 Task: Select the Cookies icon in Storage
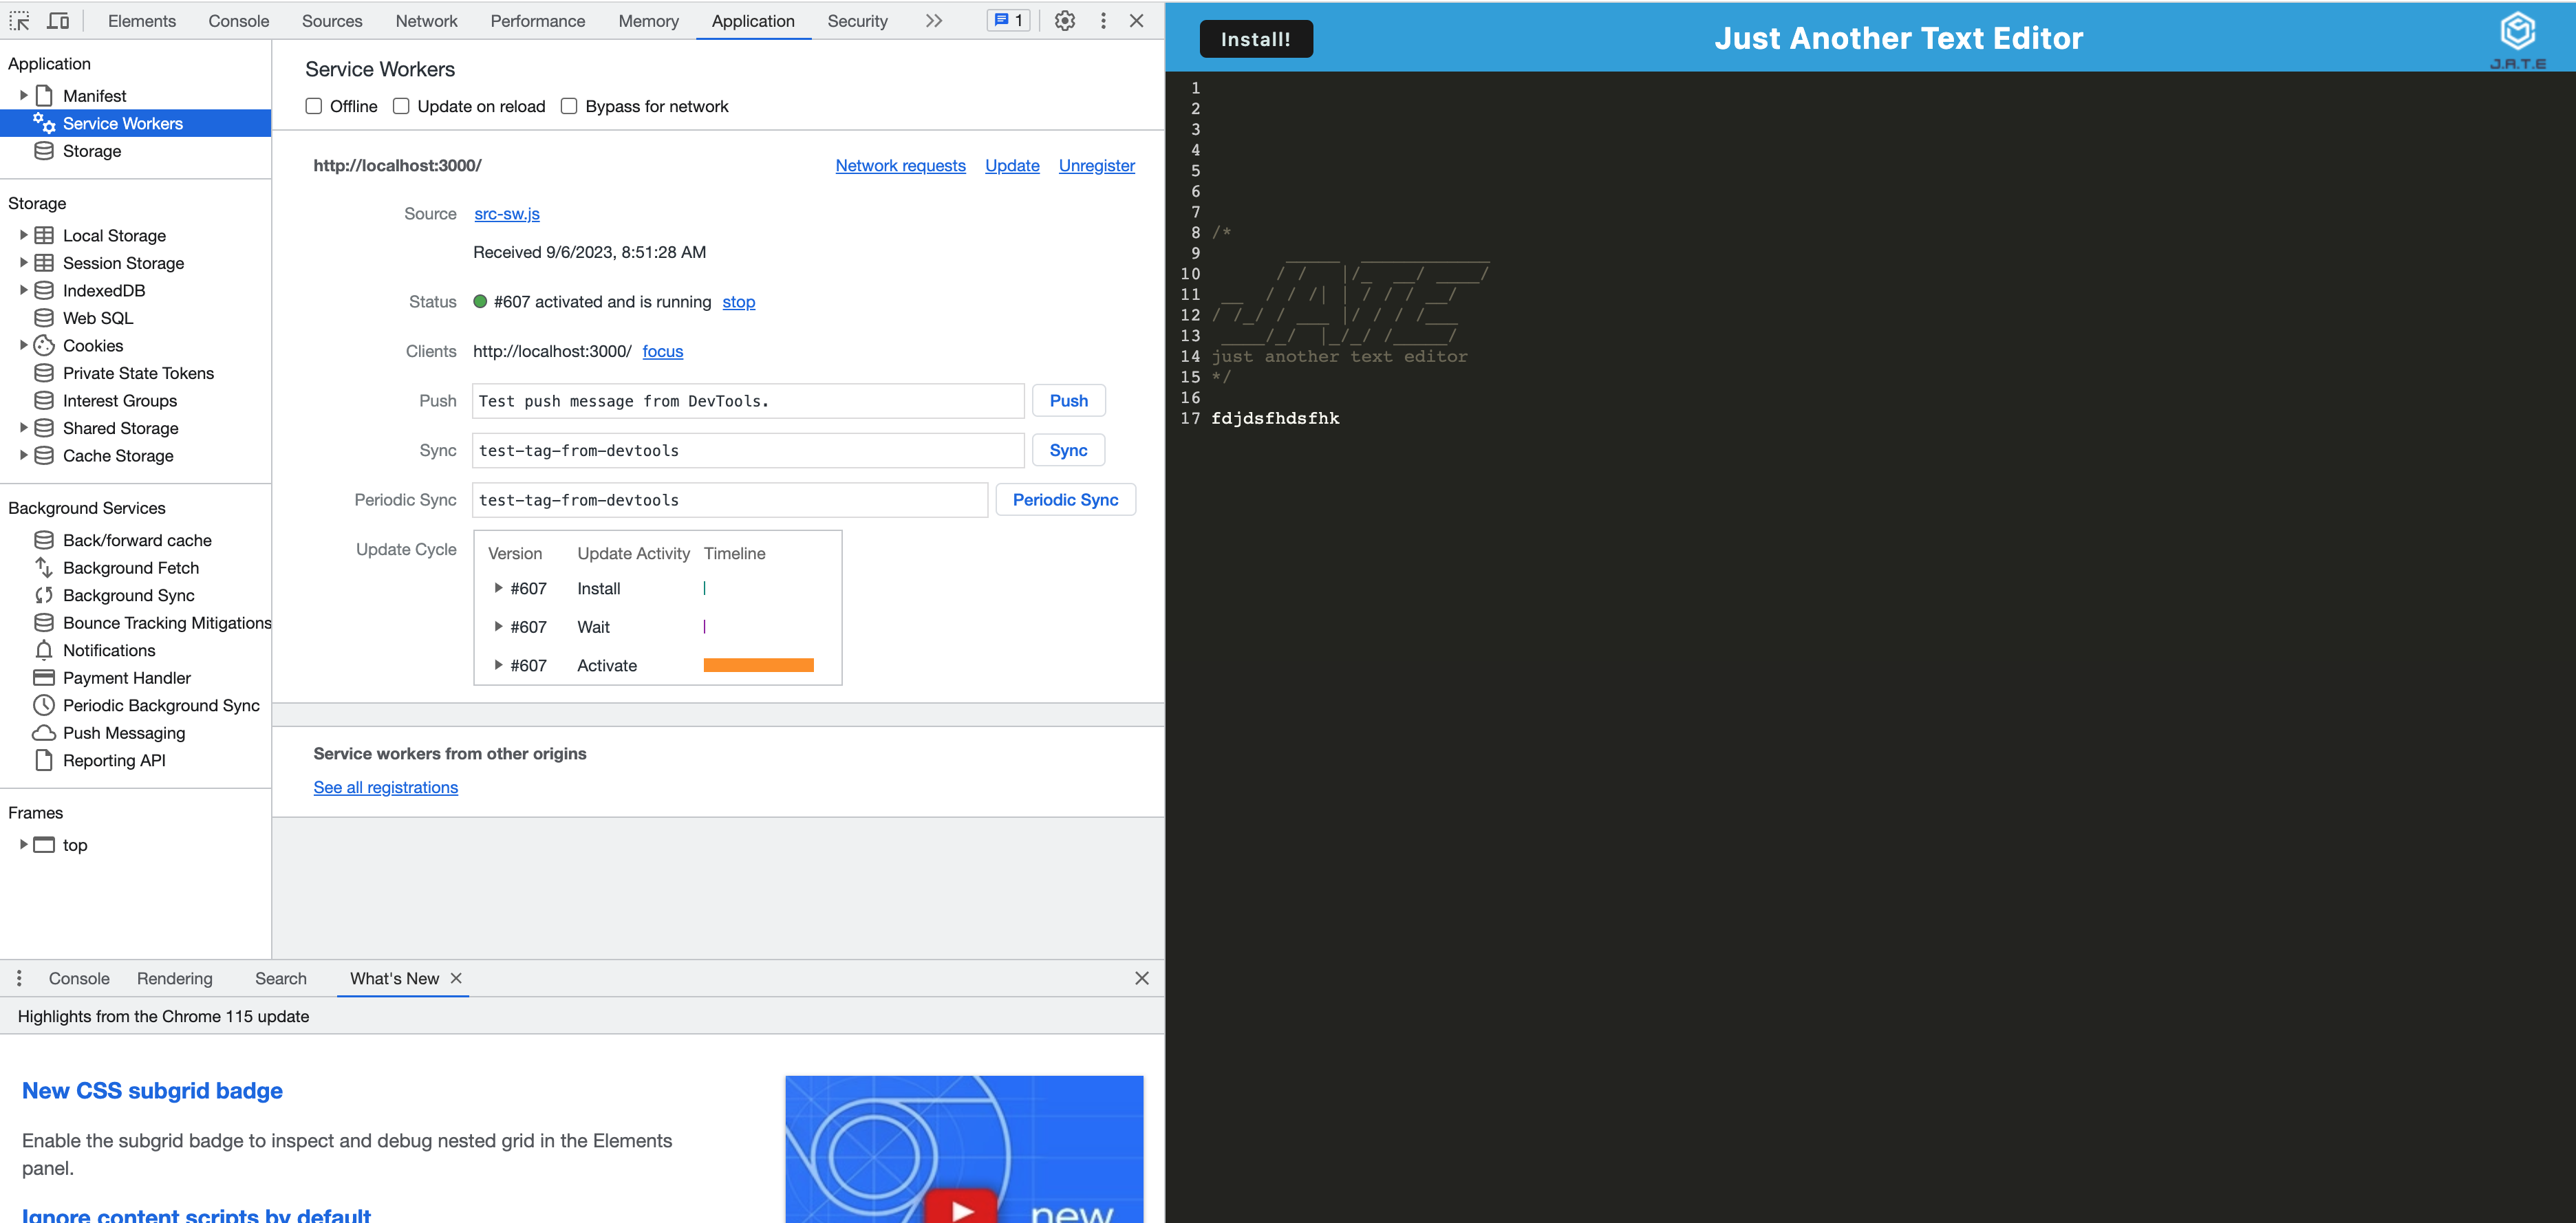(44, 346)
